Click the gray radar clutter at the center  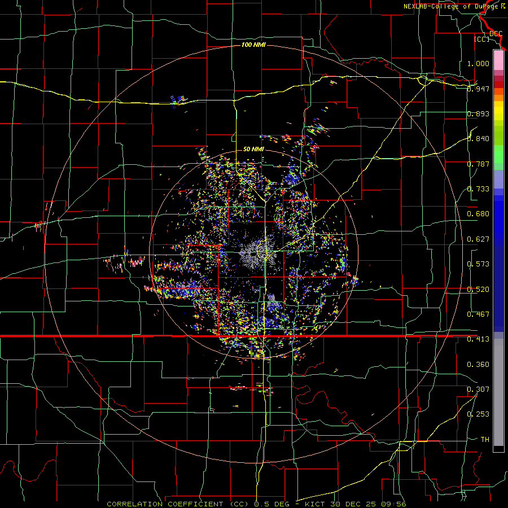pos(258,253)
